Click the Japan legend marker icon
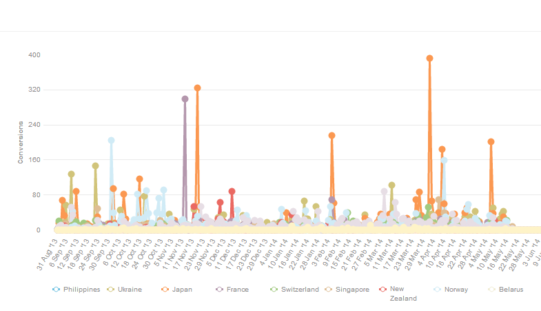The width and height of the screenshot is (541, 311). coord(165,290)
